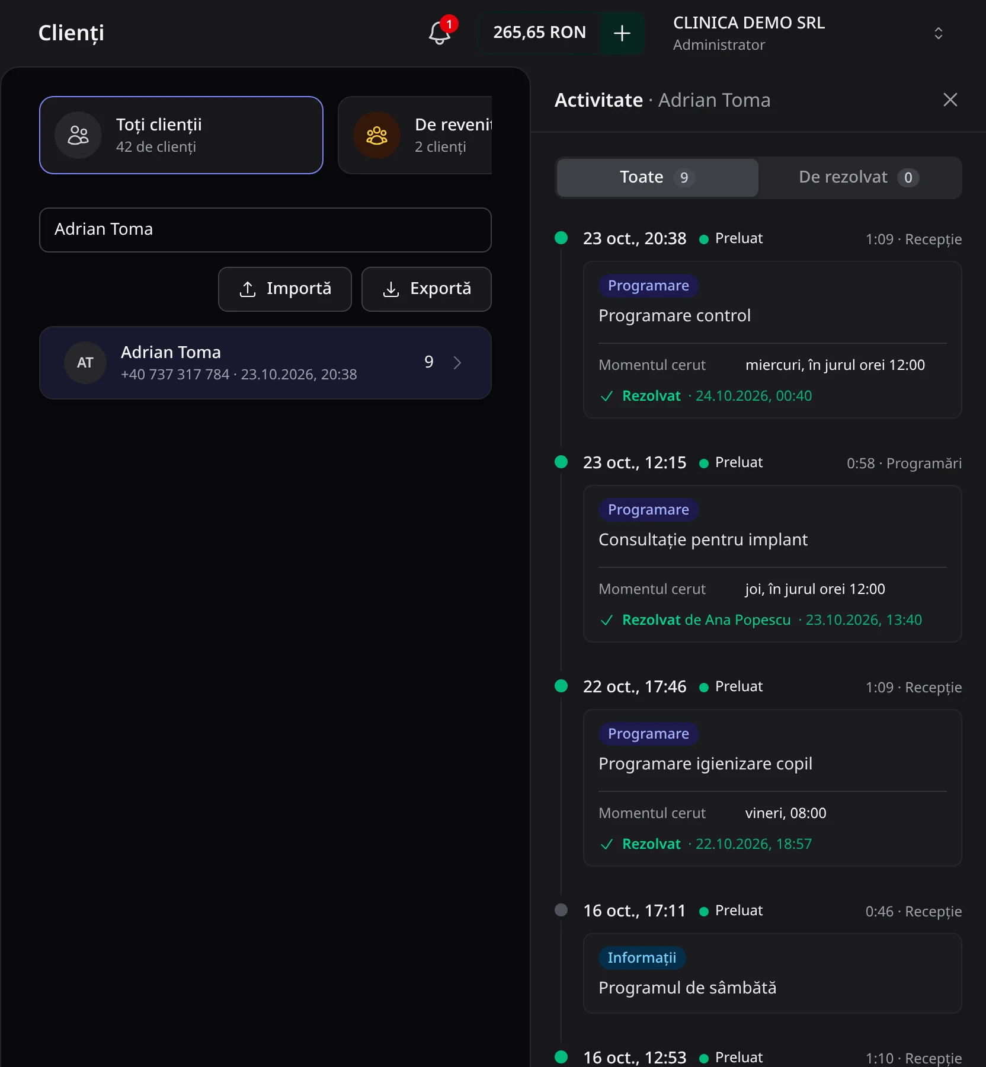The image size is (986, 1067).
Task: Open the Consultație pentru implant card
Action: click(x=773, y=564)
